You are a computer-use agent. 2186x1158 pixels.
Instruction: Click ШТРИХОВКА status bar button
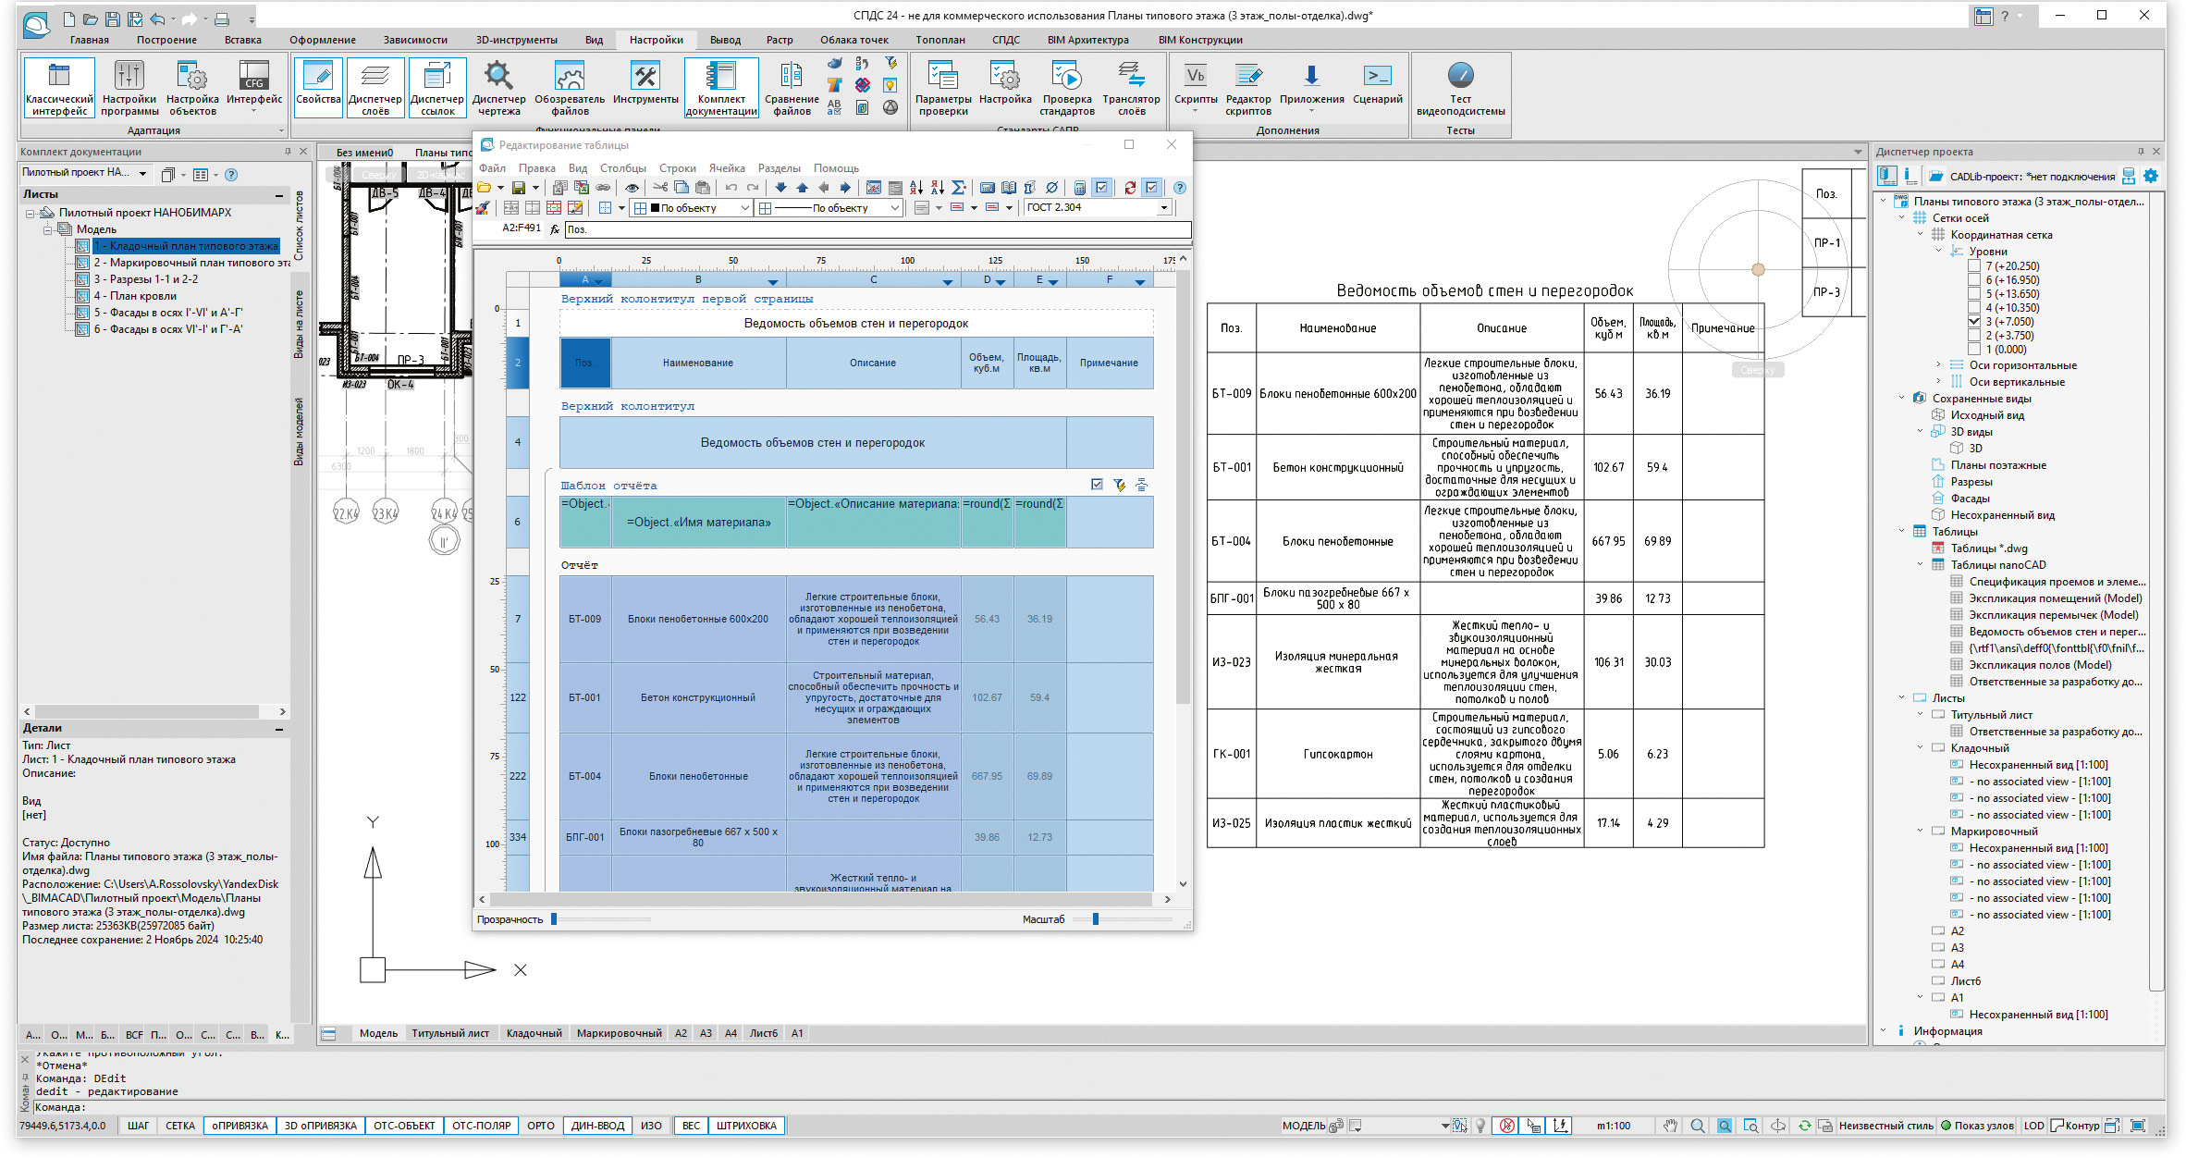tap(746, 1126)
